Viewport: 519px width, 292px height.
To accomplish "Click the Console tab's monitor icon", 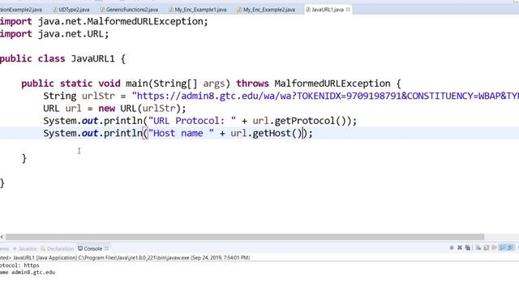I will click(80, 248).
